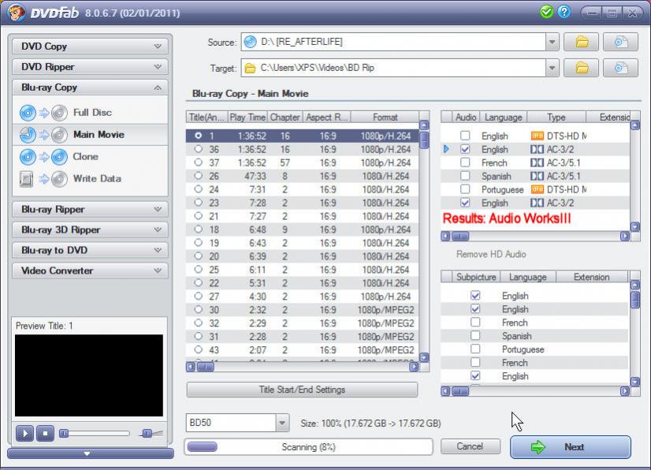Open the Video Converter menu section
Image resolution: width=651 pixels, height=470 pixels.
(x=90, y=271)
